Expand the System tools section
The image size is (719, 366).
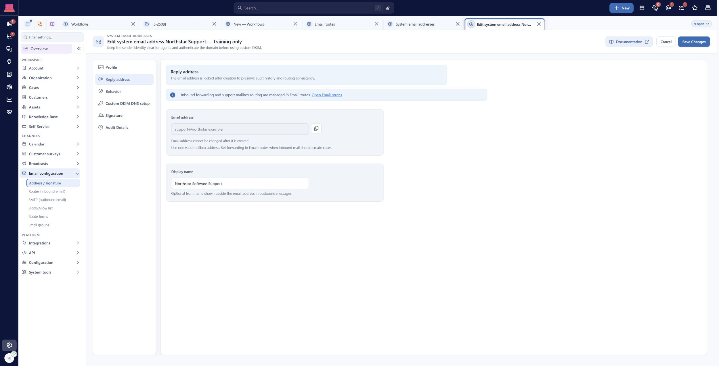[51, 272]
